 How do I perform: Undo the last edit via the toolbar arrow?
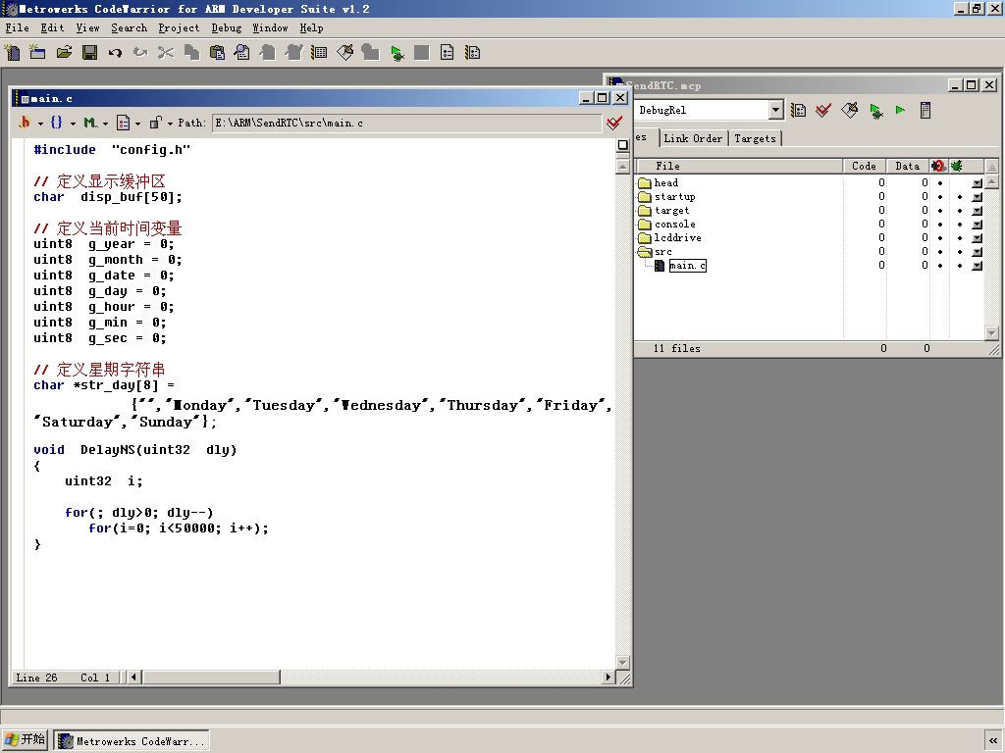tap(115, 53)
